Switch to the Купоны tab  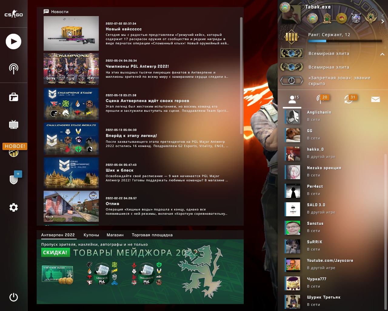click(91, 235)
